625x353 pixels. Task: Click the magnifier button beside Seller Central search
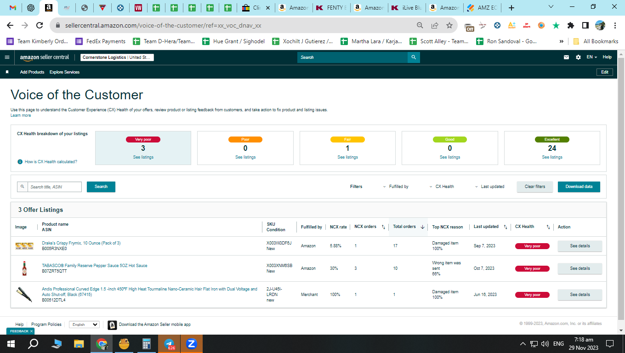coord(414,57)
